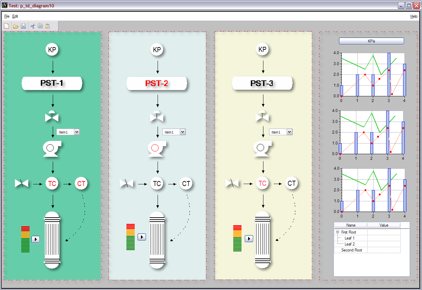Open the item1 dropdown in middle panel

point(182,132)
